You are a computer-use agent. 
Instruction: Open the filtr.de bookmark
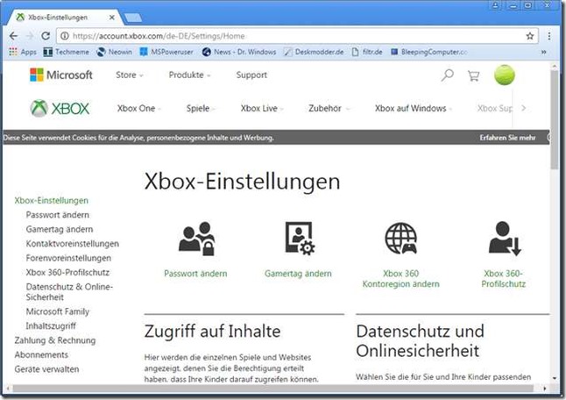click(367, 52)
